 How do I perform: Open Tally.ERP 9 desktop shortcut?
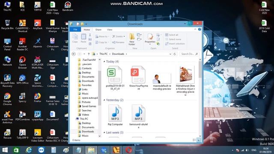click(22, 134)
